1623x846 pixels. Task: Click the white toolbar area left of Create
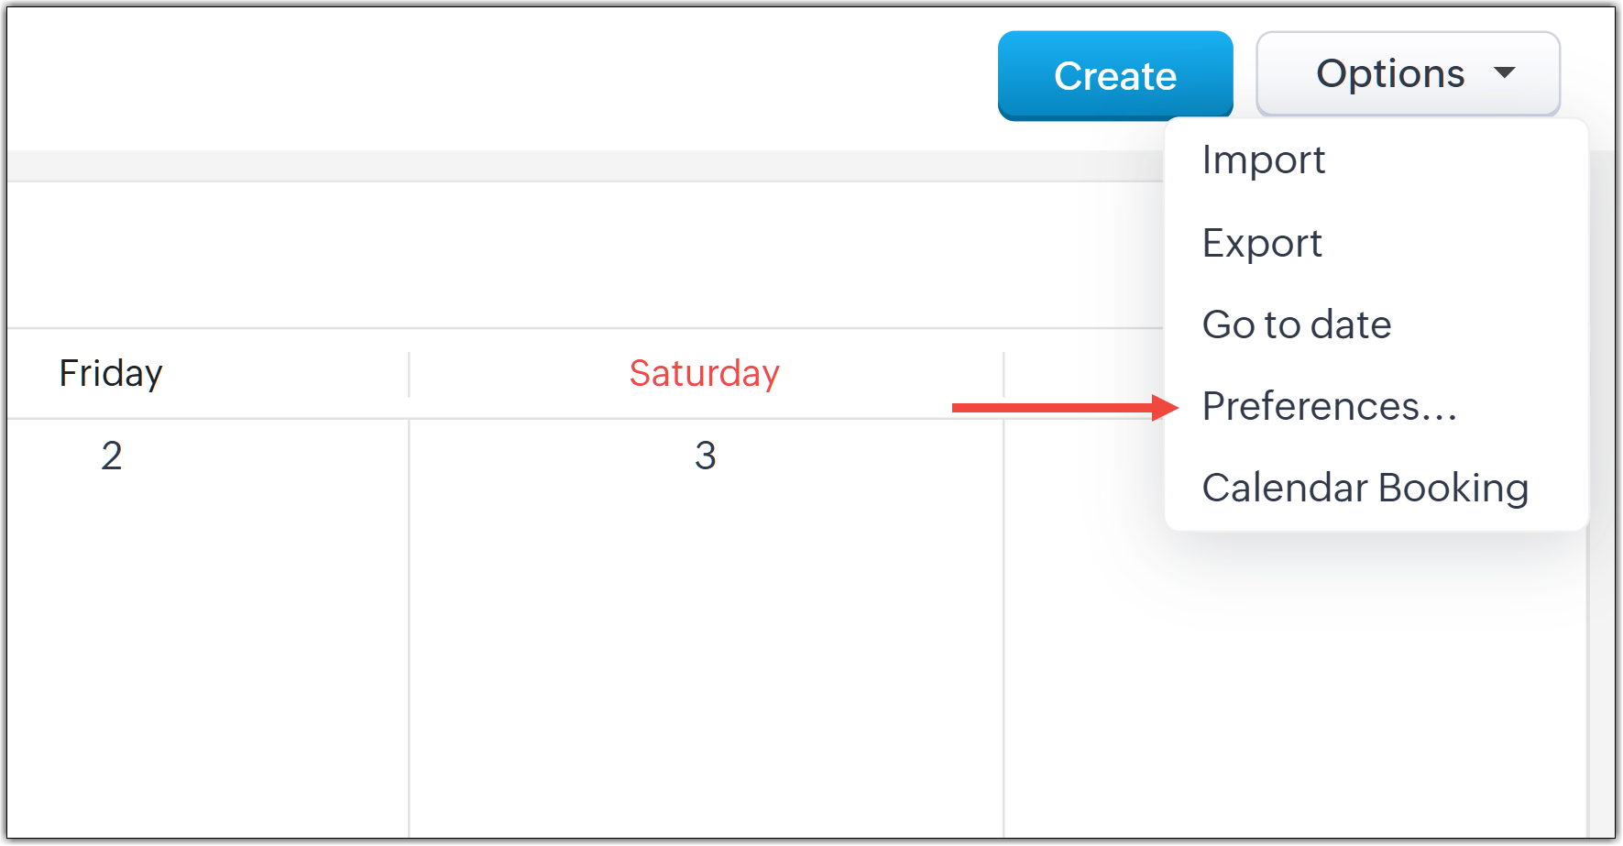point(495,75)
